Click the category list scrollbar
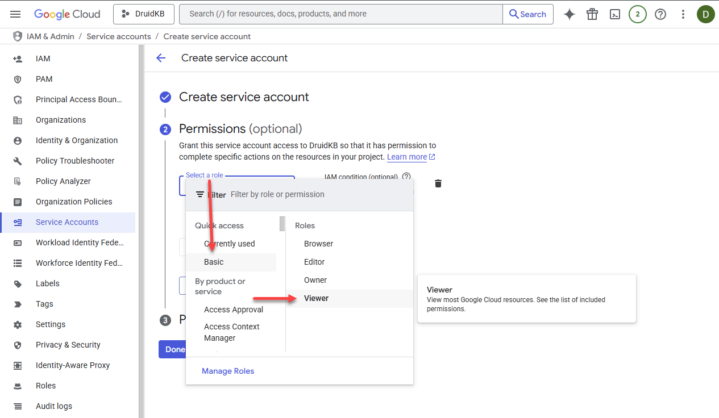This screenshot has width=719, height=418. coord(282,224)
